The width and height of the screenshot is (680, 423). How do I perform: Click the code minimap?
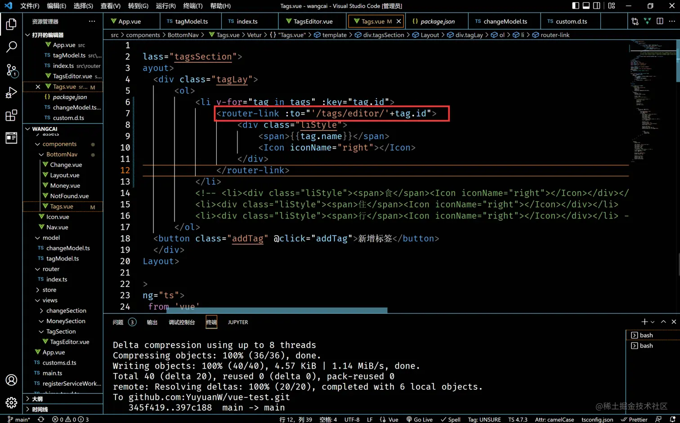coord(652,101)
